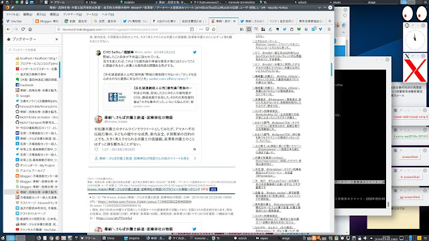Open the twitter.com status URL link

click(145, 202)
